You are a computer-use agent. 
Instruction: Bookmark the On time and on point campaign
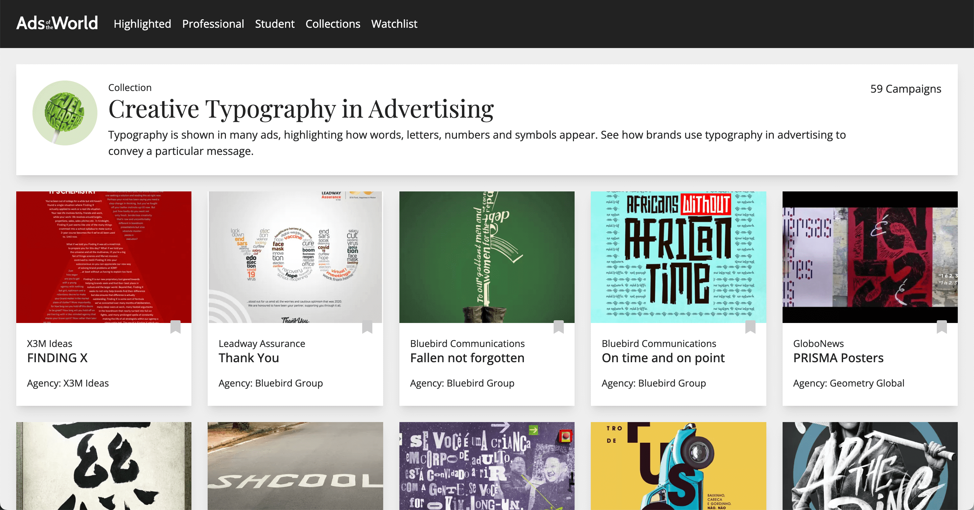750,328
